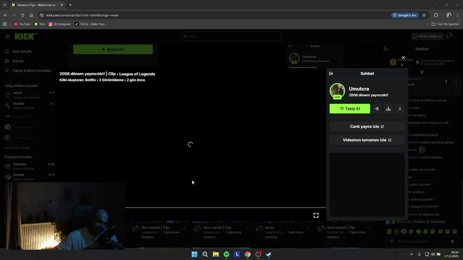Open Canlı yayını izle link
Viewport: 463px width, 260px height.
coord(367,127)
